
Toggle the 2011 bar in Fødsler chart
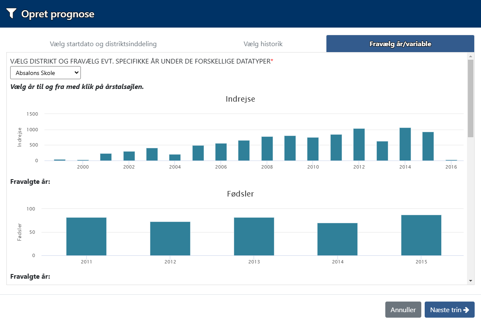point(86,237)
